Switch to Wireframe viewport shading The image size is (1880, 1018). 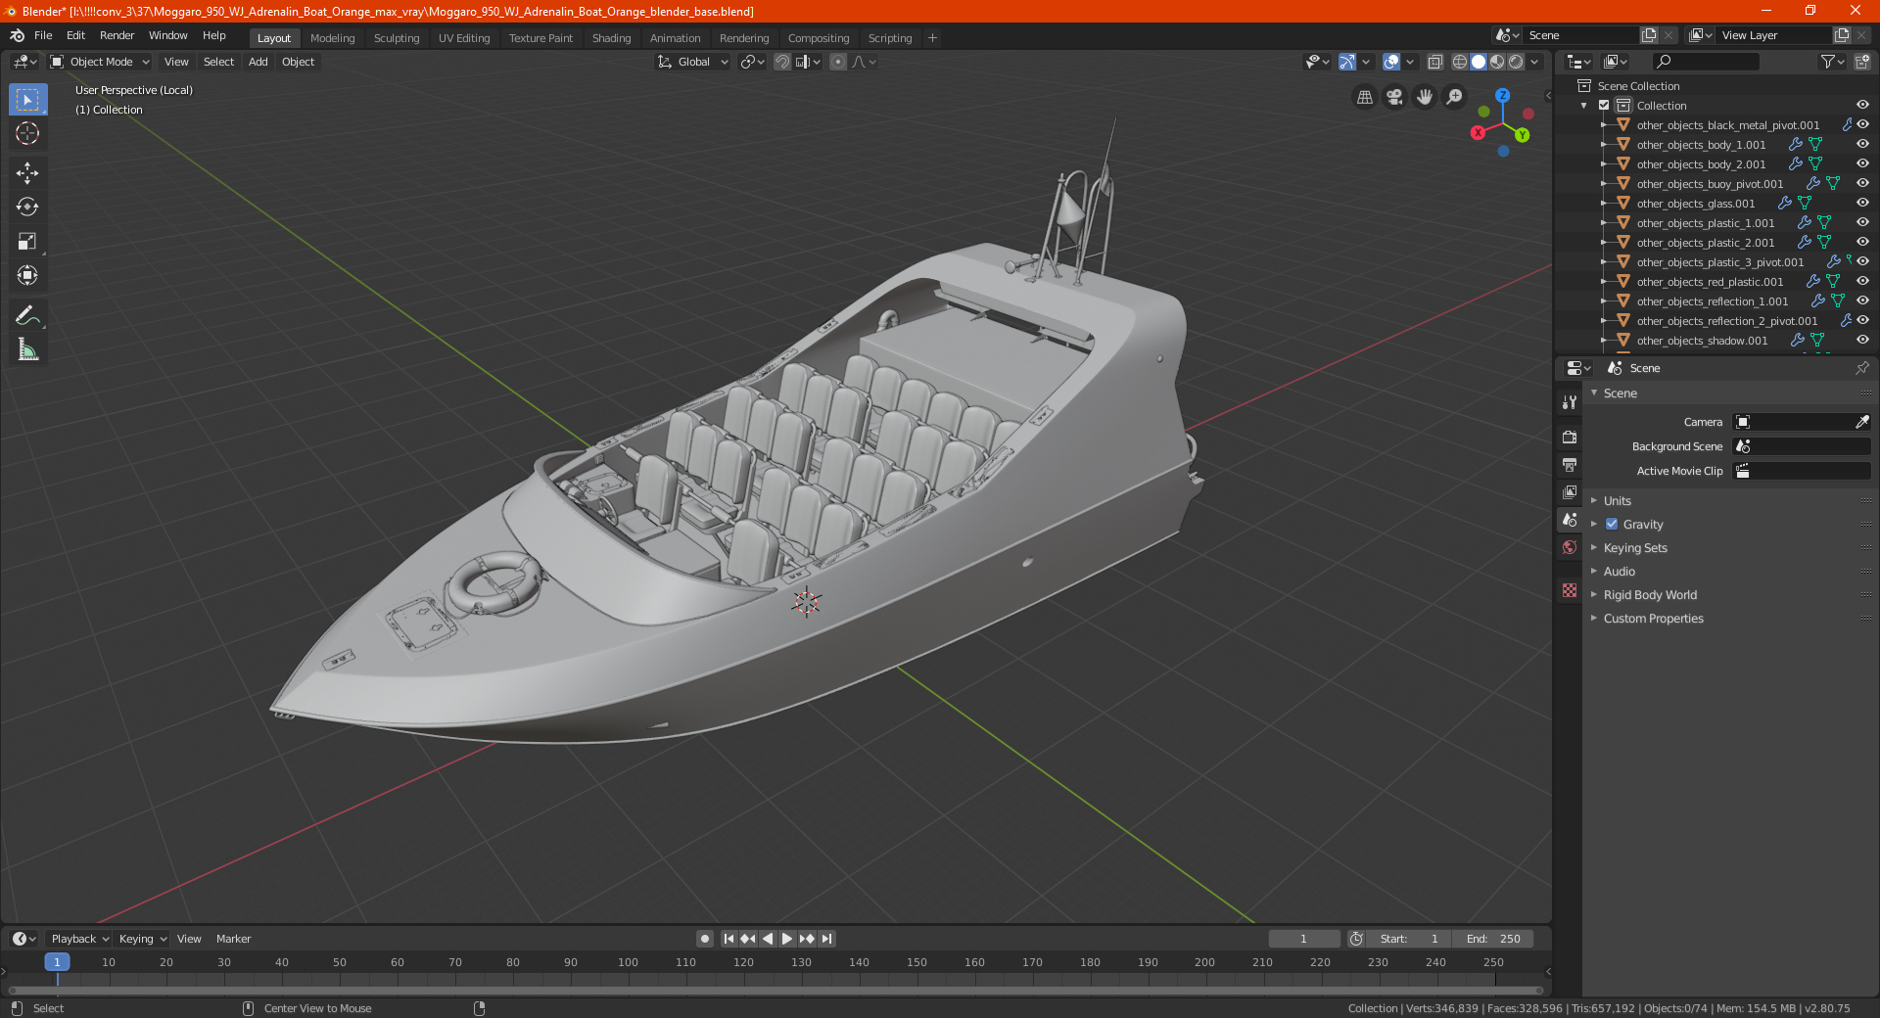(1460, 62)
